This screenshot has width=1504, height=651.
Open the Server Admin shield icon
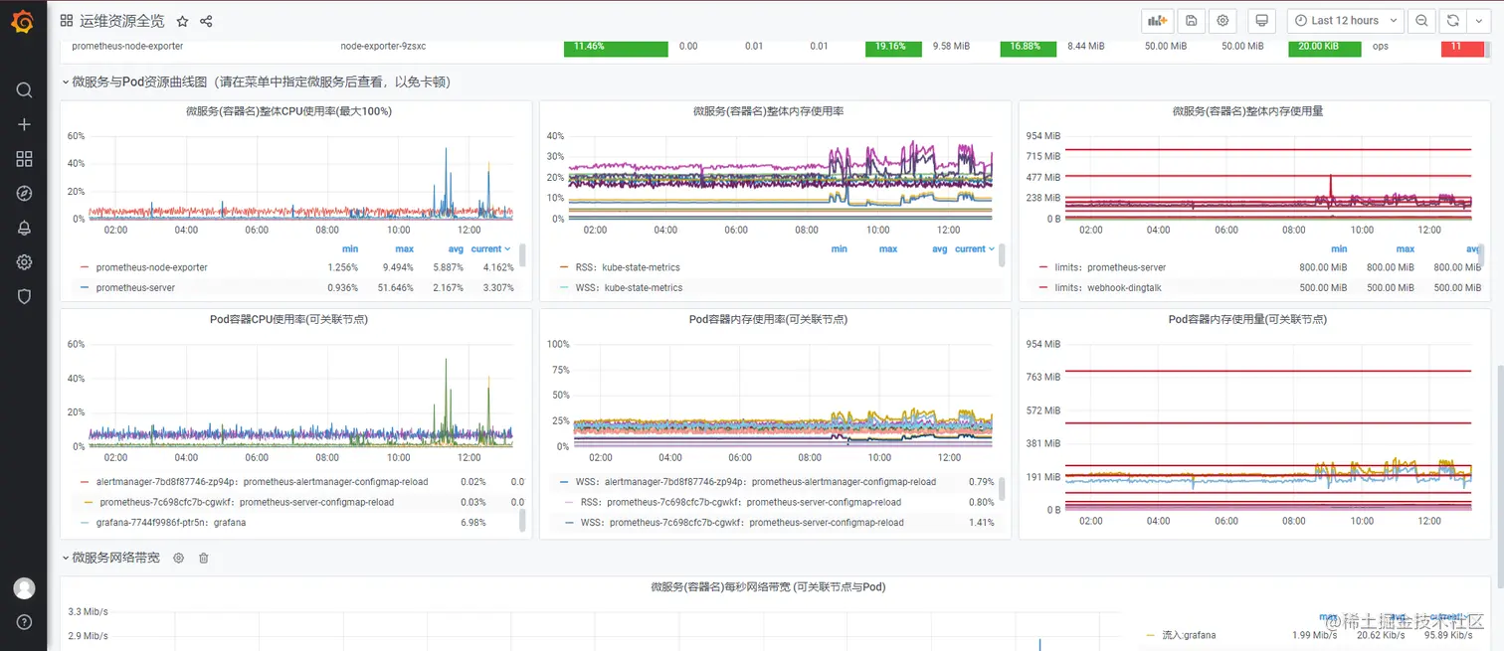pos(24,296)
